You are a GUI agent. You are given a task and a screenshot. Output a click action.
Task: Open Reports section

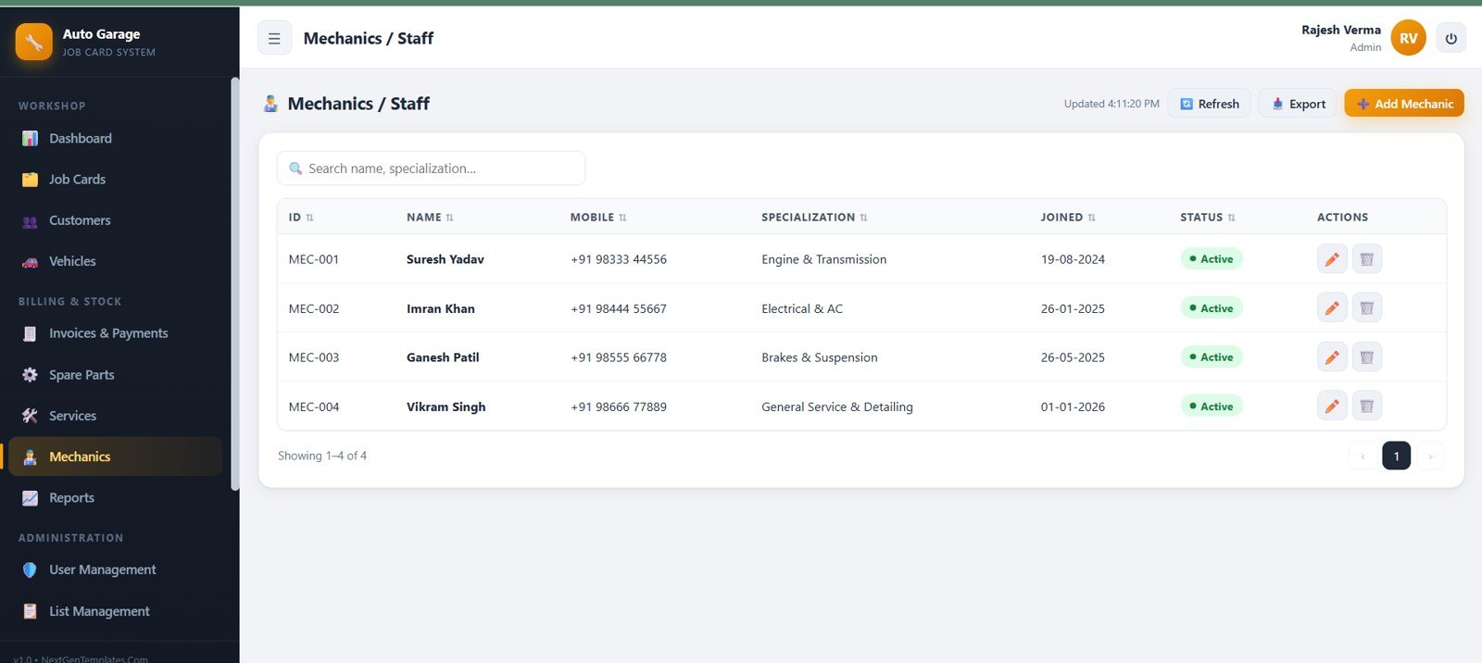115,497
